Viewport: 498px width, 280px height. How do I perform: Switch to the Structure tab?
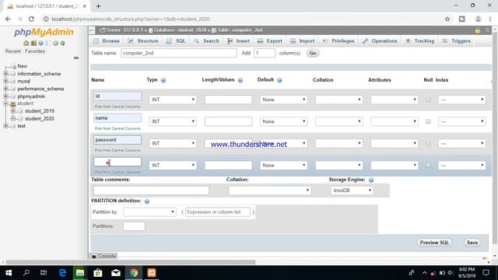(143, 41)
